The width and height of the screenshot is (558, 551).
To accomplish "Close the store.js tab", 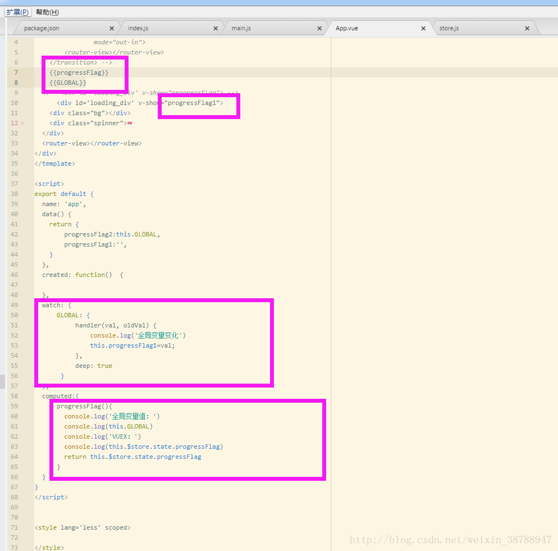I will pos(527,28).
